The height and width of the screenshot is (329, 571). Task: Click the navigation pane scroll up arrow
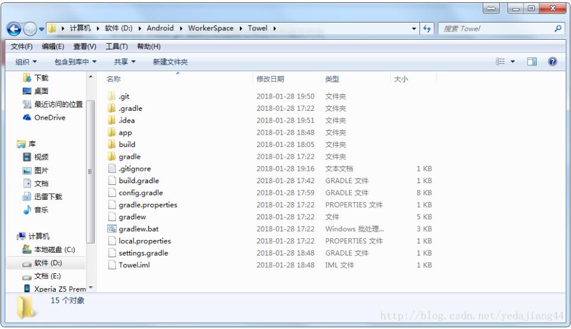click(x=90, y=76)
